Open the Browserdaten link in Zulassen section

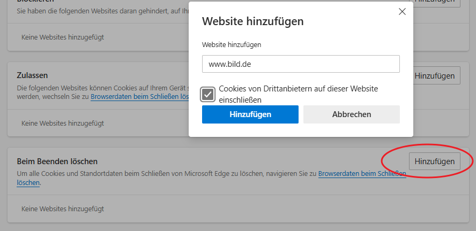pos(140,97)
